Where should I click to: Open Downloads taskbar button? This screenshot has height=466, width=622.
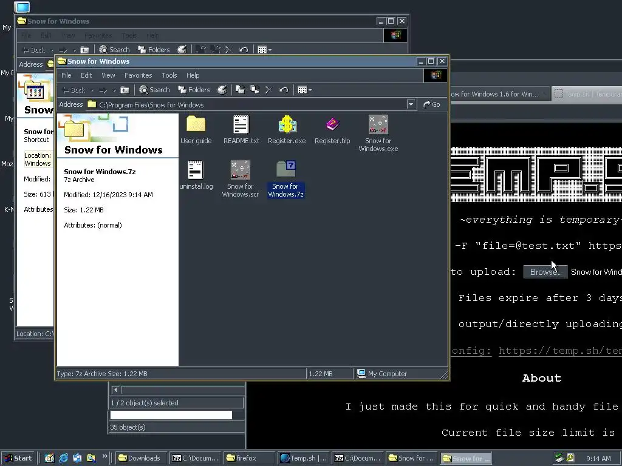click(140, 458)
